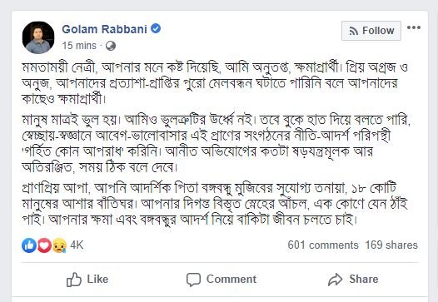View the 169 shares link
438x302 pixels.
[x=391, y=245]
